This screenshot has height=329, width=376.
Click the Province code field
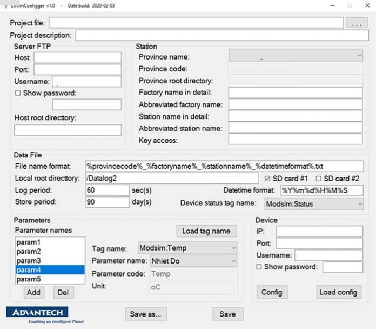(296, 68)
